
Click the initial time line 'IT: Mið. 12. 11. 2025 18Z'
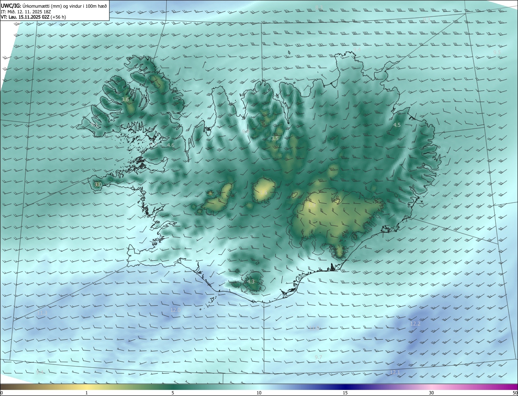point(26,12)
